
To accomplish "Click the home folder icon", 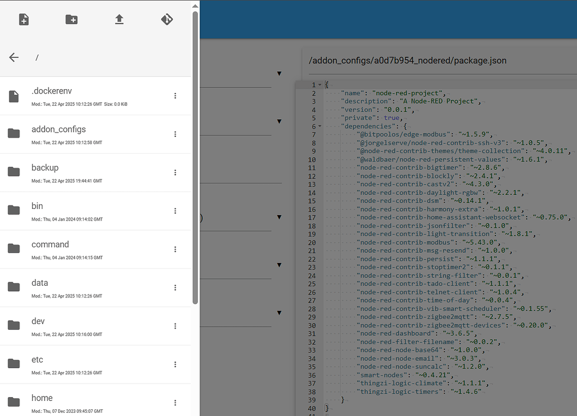I will (x=13, y=402).
